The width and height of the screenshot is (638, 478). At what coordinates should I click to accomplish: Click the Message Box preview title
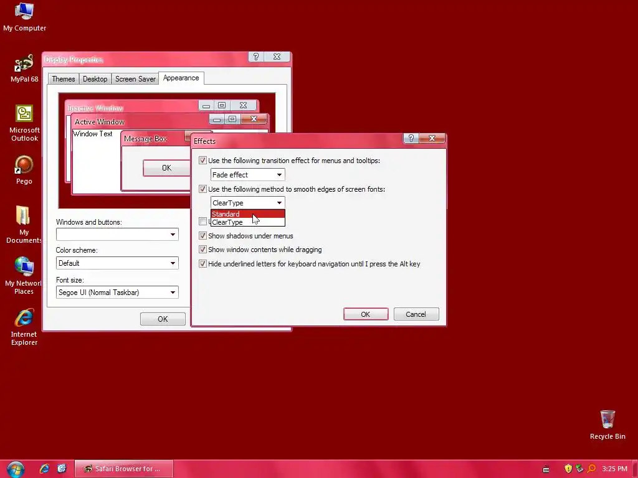pos(145,139)
